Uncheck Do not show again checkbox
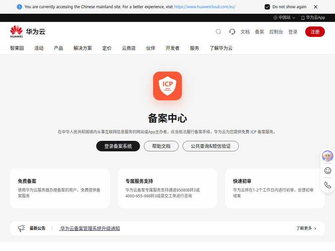The image size is (335, 251). click(x=267, y=7)
